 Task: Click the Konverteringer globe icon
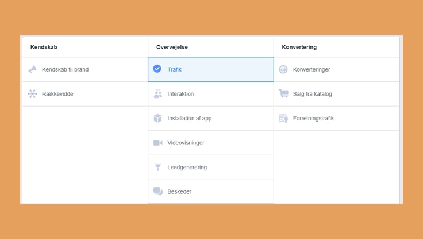pyautogui.click(x=283, y=69)
